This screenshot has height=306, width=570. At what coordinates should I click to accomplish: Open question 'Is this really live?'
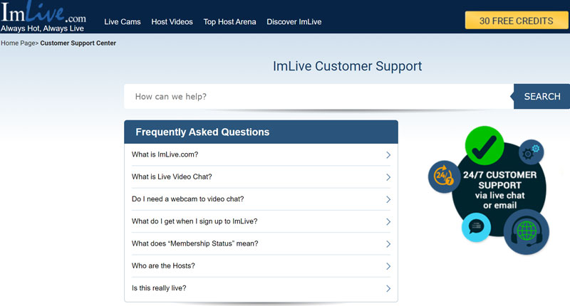159,288
